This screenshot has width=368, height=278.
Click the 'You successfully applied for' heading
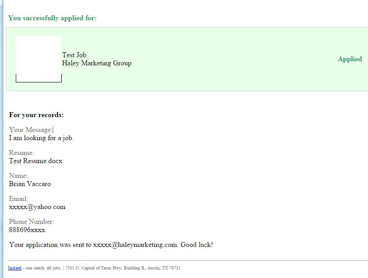click(52, 18)
